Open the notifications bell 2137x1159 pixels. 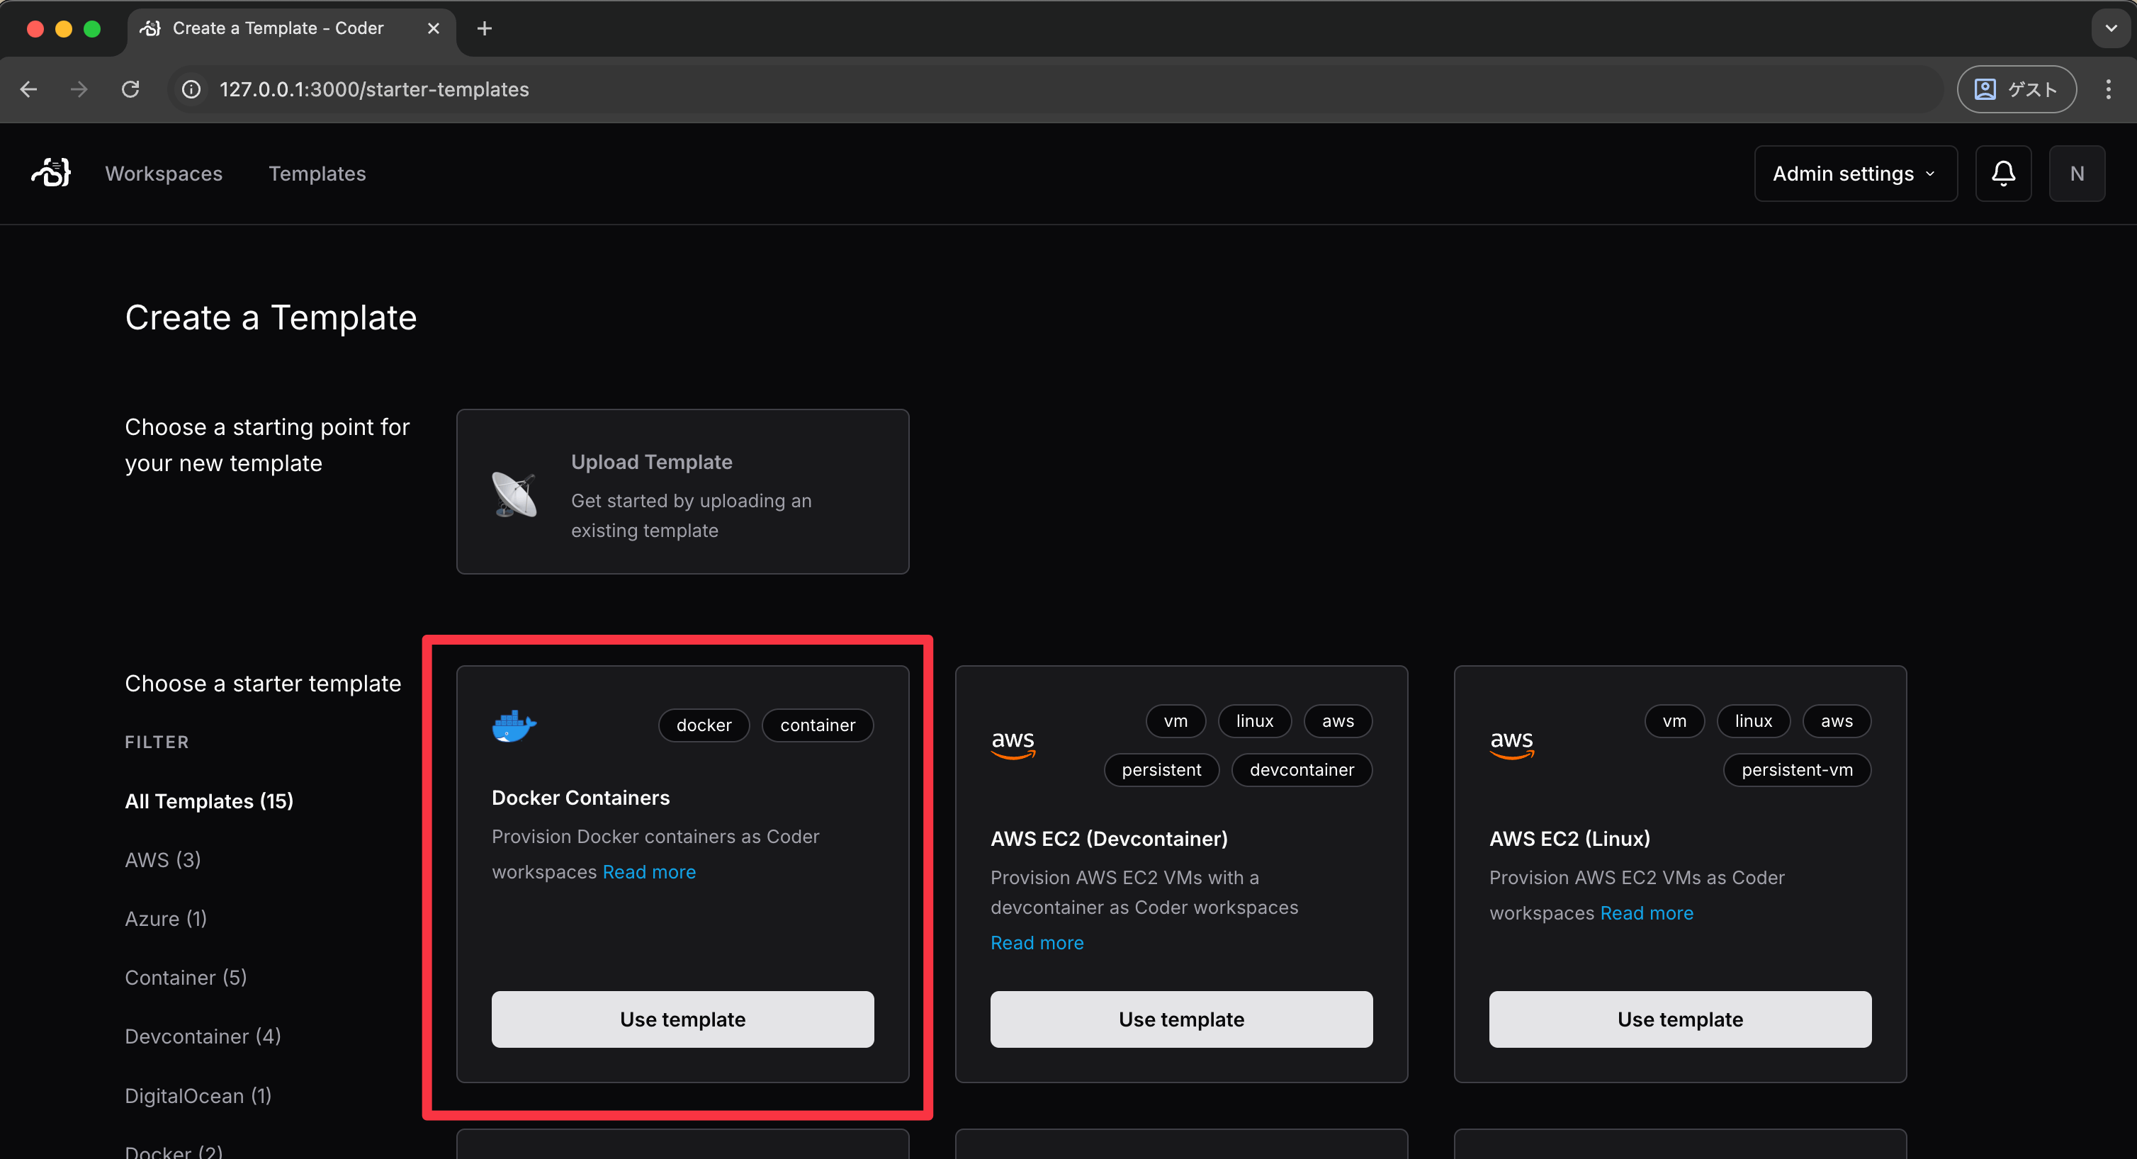pyautogui.click(x=2002, y=174)
